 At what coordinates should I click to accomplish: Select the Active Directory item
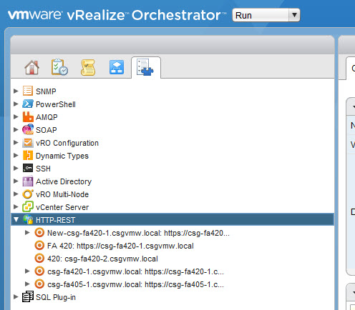tap(64, 181)
